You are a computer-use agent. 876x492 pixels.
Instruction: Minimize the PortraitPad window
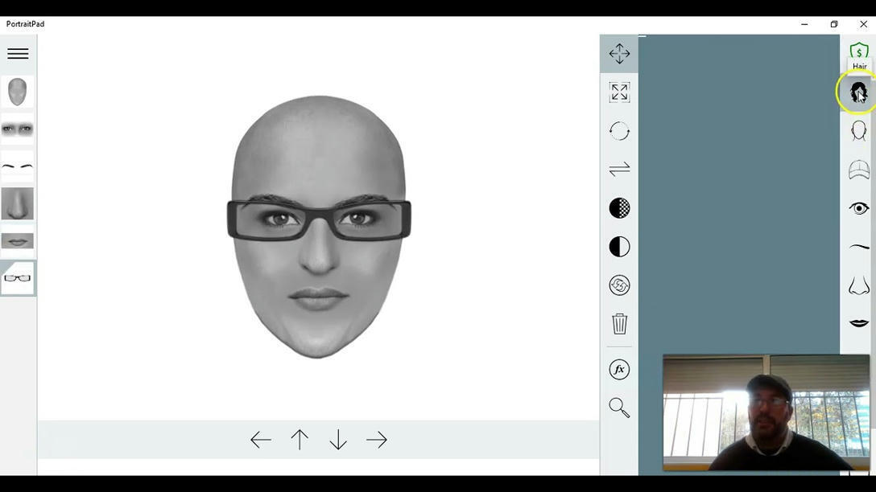(804, 24)
